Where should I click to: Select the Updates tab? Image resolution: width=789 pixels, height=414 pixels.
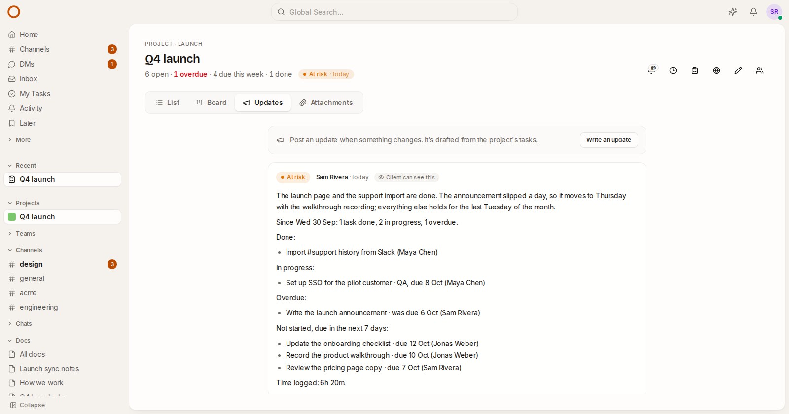pyautogui.click(x=263, y=103)
